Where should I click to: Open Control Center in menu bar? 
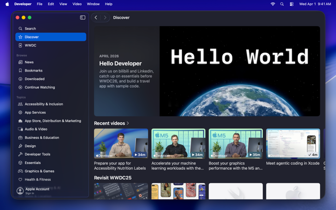pos(292,4)
